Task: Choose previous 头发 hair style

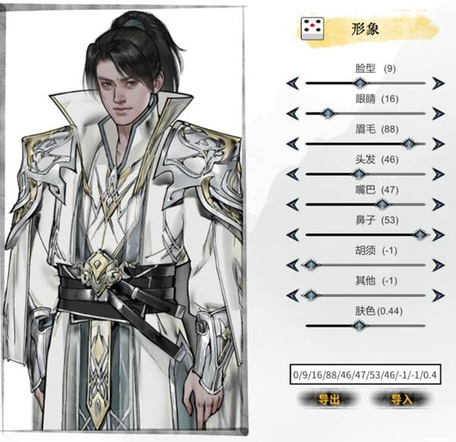Action: tap(293, 174)
